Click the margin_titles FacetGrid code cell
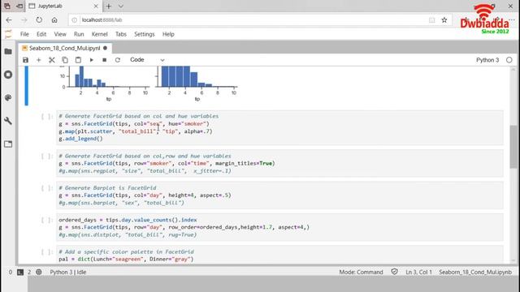This screenshot has width=520, height=292. pos(279,163)
